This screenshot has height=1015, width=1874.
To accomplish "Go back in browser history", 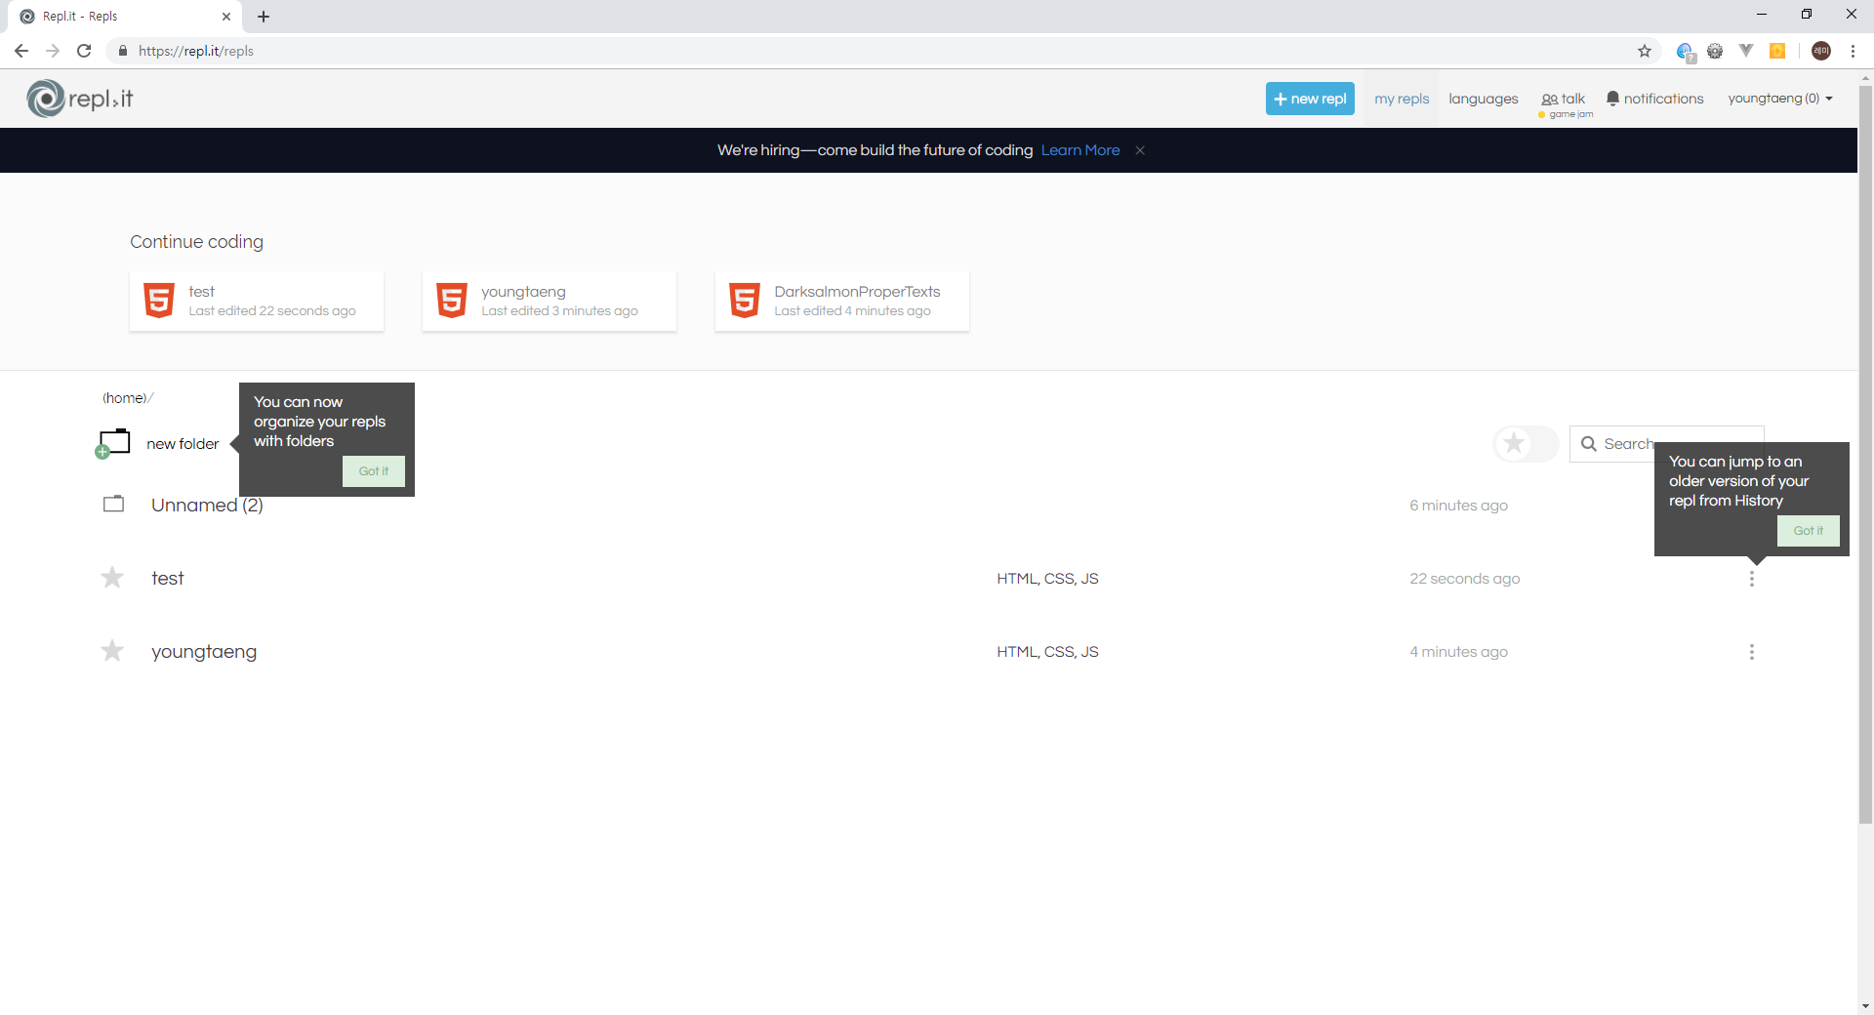I will [x=21, y=51].
